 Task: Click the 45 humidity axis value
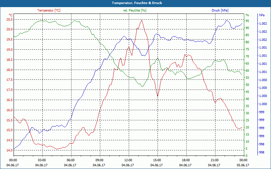pyautogui.click(x=247, y=92)
